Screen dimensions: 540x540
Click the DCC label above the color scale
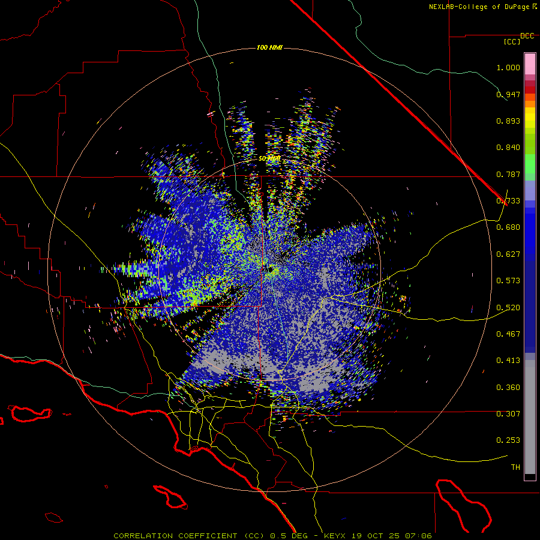click(x=527, y=36)
